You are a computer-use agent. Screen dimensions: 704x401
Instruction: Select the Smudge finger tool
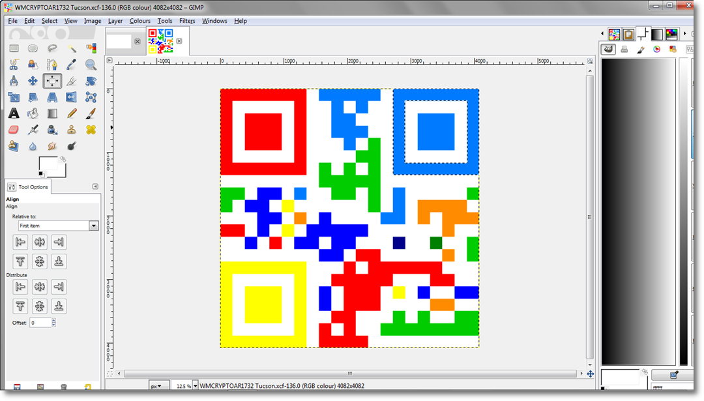click(52, 146)
